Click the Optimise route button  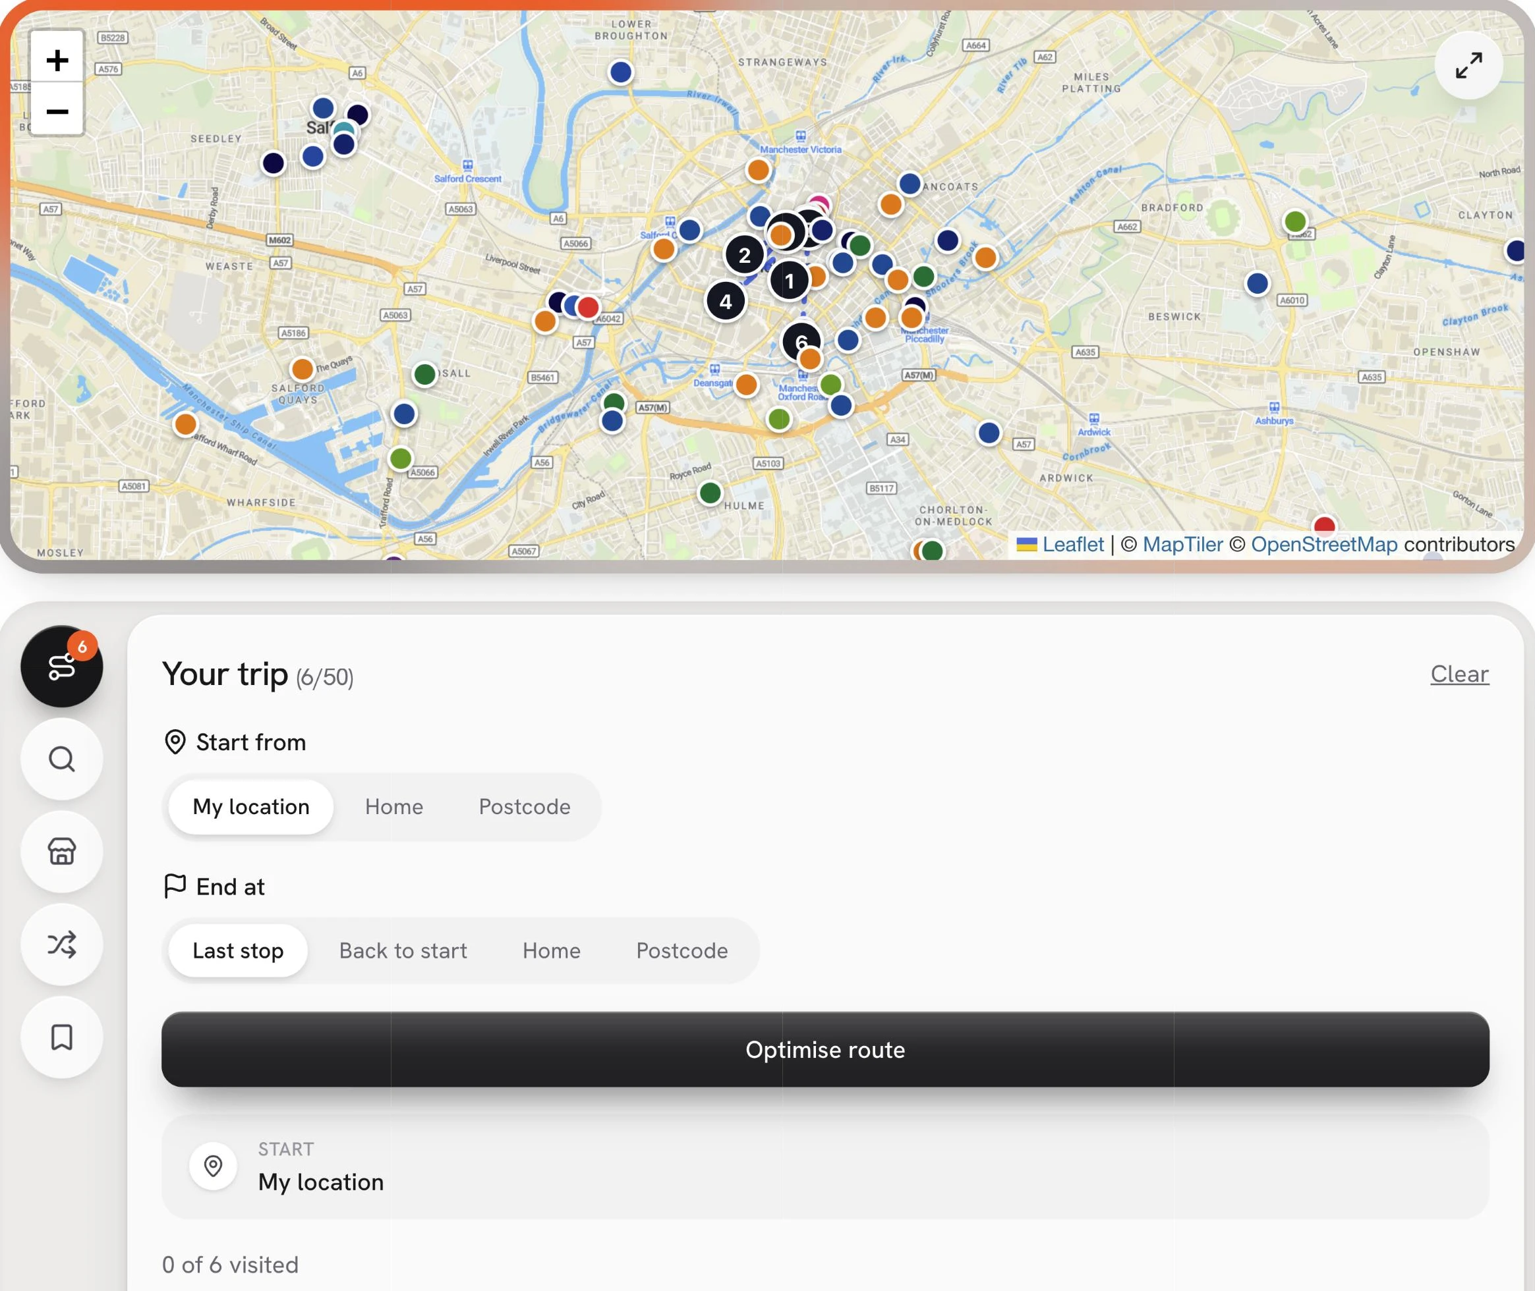pyautogui.click(x=825, y=1049)
